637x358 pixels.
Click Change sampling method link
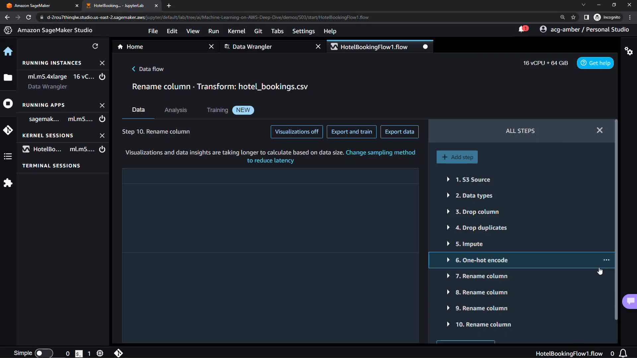(x=380, y=152)
